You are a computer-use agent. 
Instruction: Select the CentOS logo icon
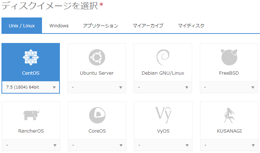[x=31, y=57]
